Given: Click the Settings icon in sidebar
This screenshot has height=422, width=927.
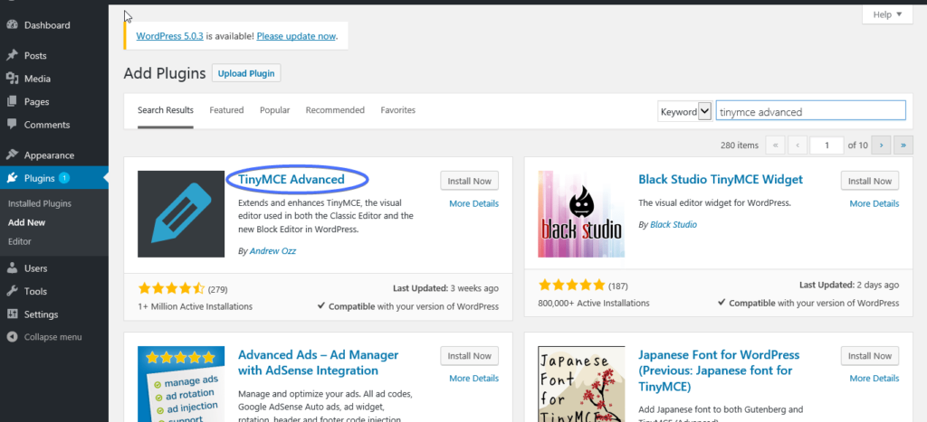Looking at the screenshot, I should [x=12, y=314].
